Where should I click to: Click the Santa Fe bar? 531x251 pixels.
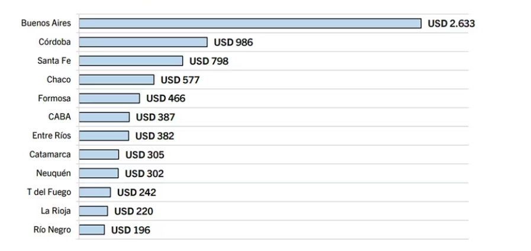[131, 61]
